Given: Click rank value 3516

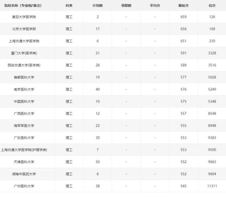Looking at the screenshot, I should pyautogui.click(x=212, y=65).
